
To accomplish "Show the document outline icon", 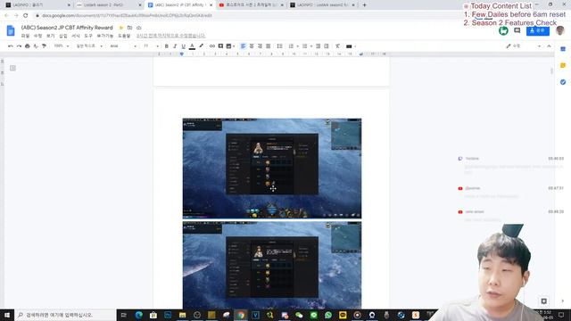I will 12,68.
